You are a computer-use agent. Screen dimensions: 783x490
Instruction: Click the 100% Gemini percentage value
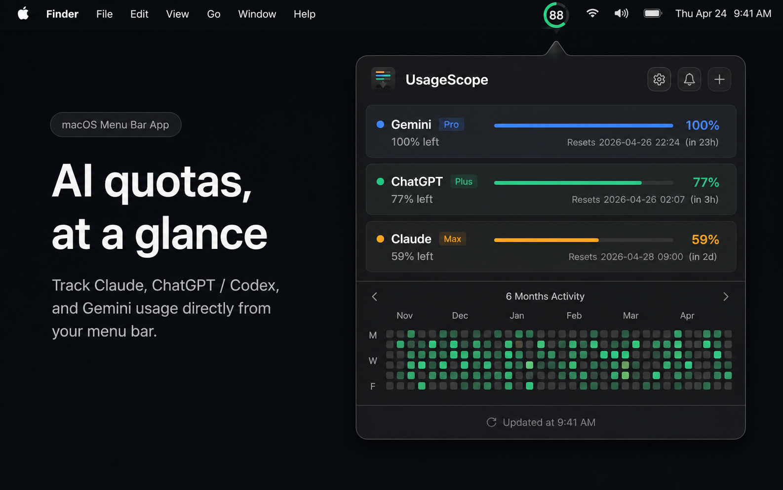point(703,125)
